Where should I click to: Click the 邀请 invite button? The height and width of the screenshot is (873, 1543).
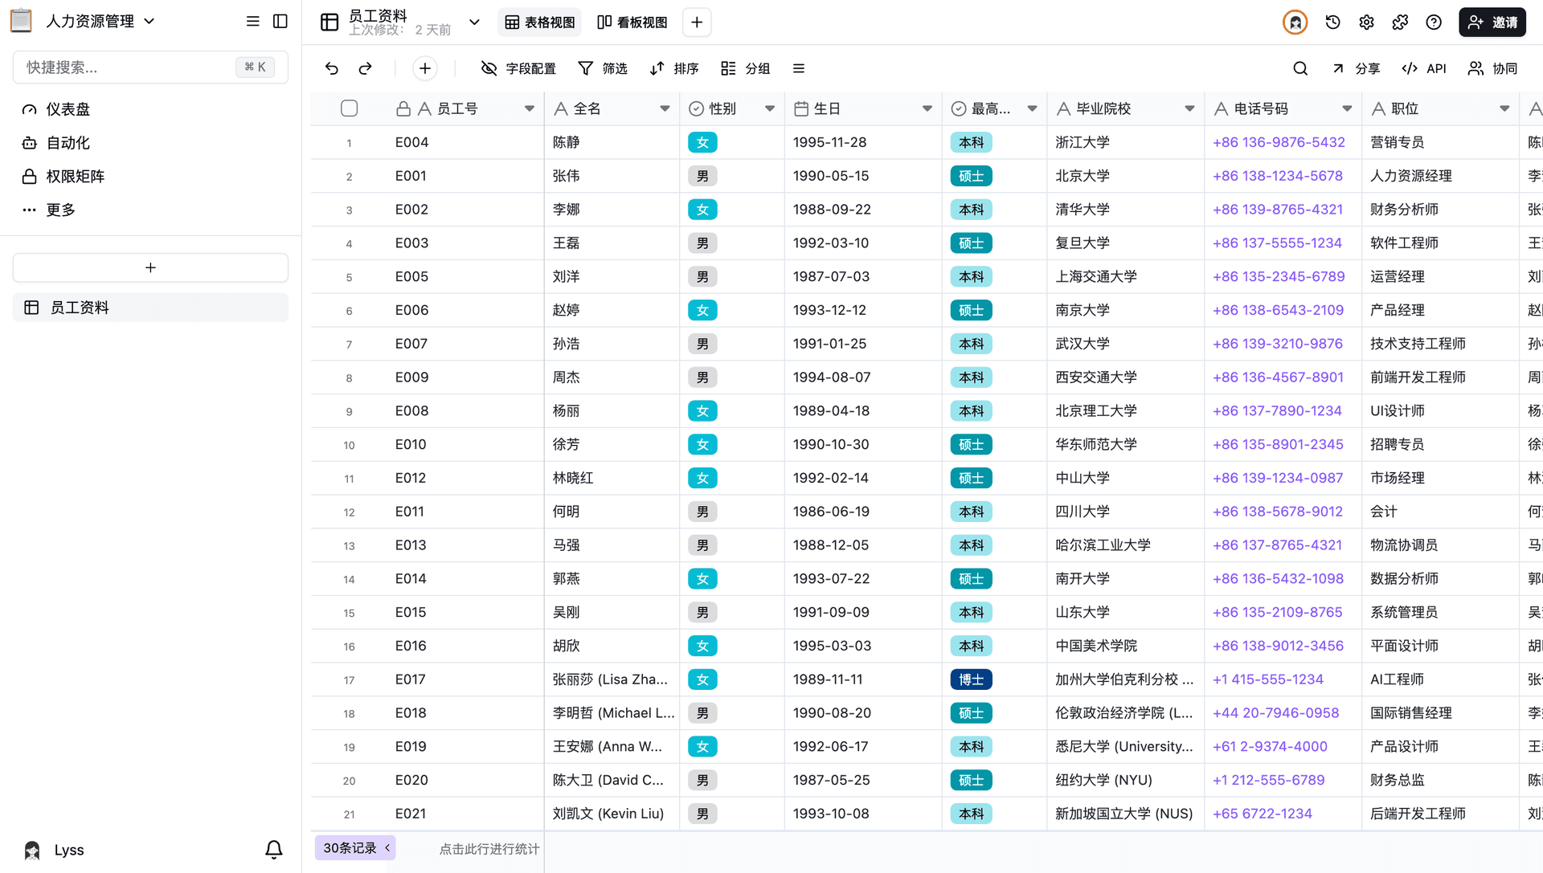click(1492, 22)
